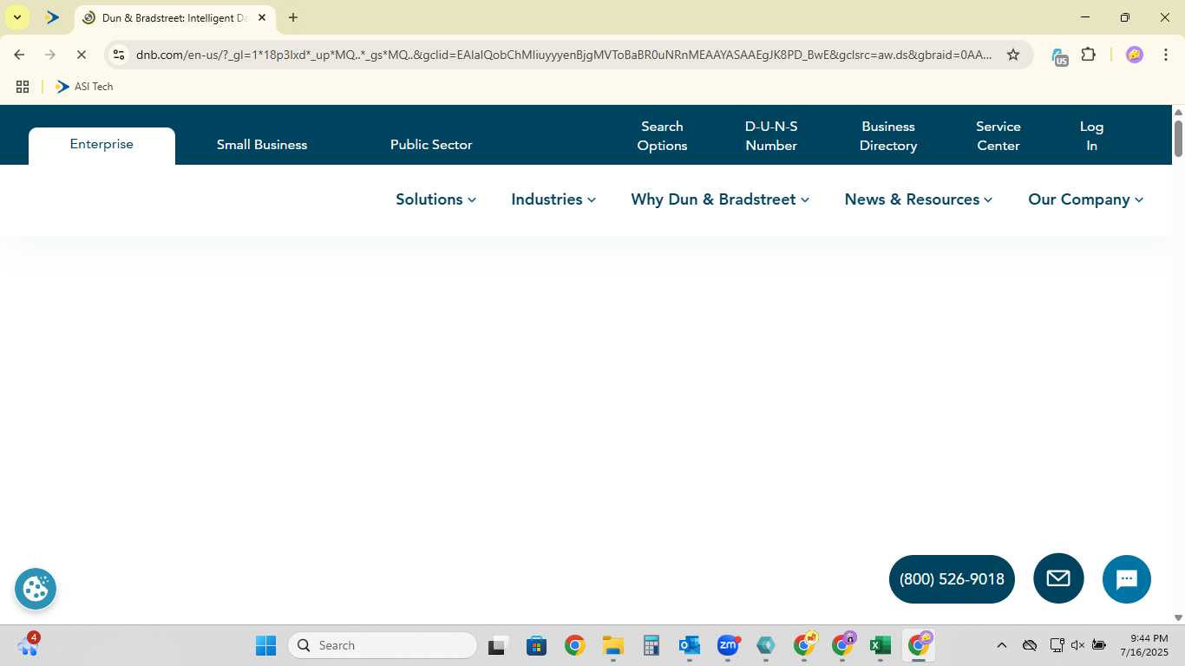Click the Windows taskbar Search box
The image size is (1185, 666).
383,645
